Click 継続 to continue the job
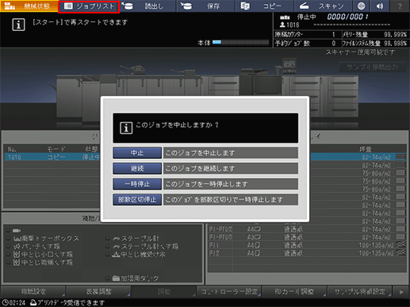 [137, 169]
